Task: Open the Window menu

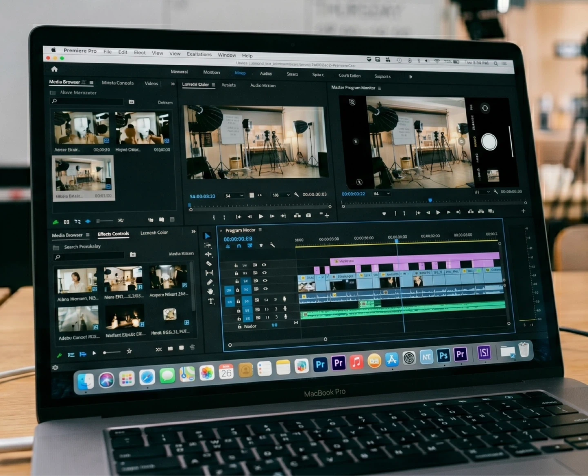Action: [x=227, y=55]
